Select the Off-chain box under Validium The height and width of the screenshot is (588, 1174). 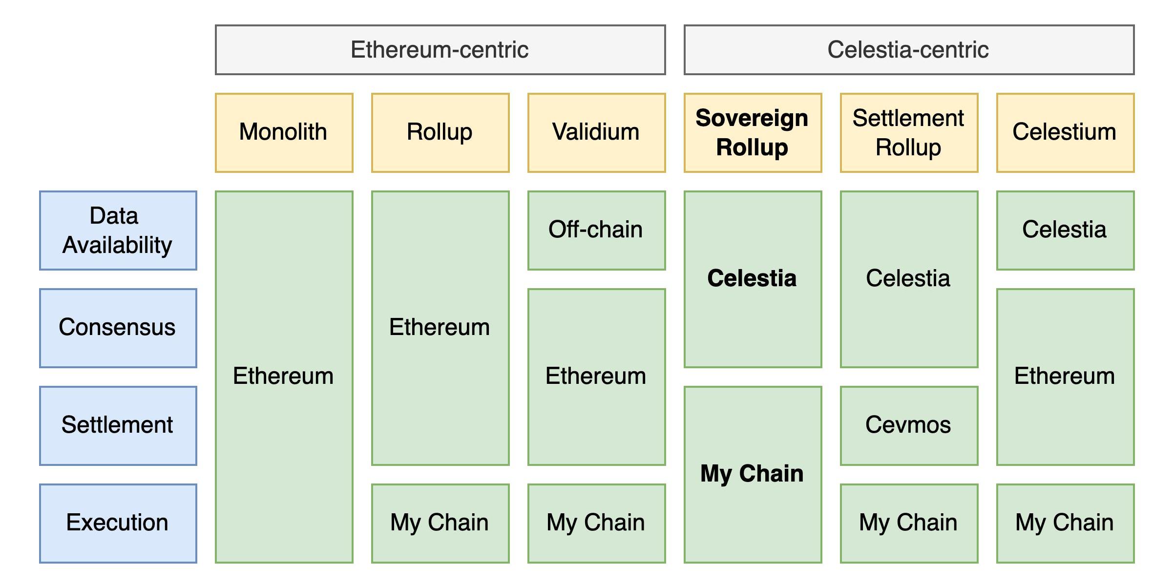(596, 230)
